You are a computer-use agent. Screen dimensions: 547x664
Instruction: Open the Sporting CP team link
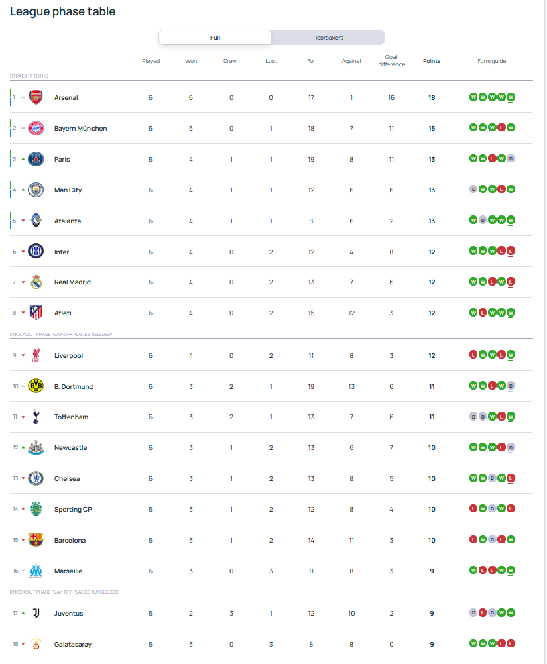click(73, 509)
